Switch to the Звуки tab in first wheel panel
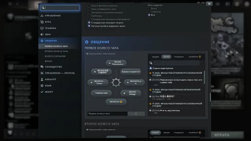Screen dimensions: 251x141 click(x=166, y=57)
